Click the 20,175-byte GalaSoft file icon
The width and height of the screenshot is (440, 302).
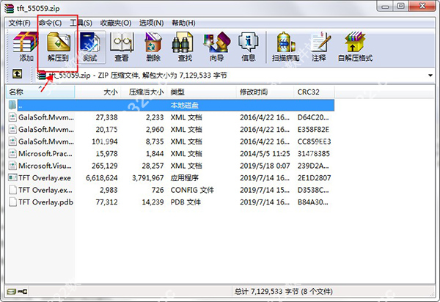pyautogui.click(x=12, y=129)
